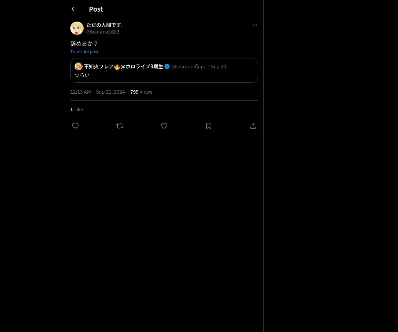Click the blue verified badge
This screenshot has width=398, height=332.
pyautogui.click(x=167, y=66)
